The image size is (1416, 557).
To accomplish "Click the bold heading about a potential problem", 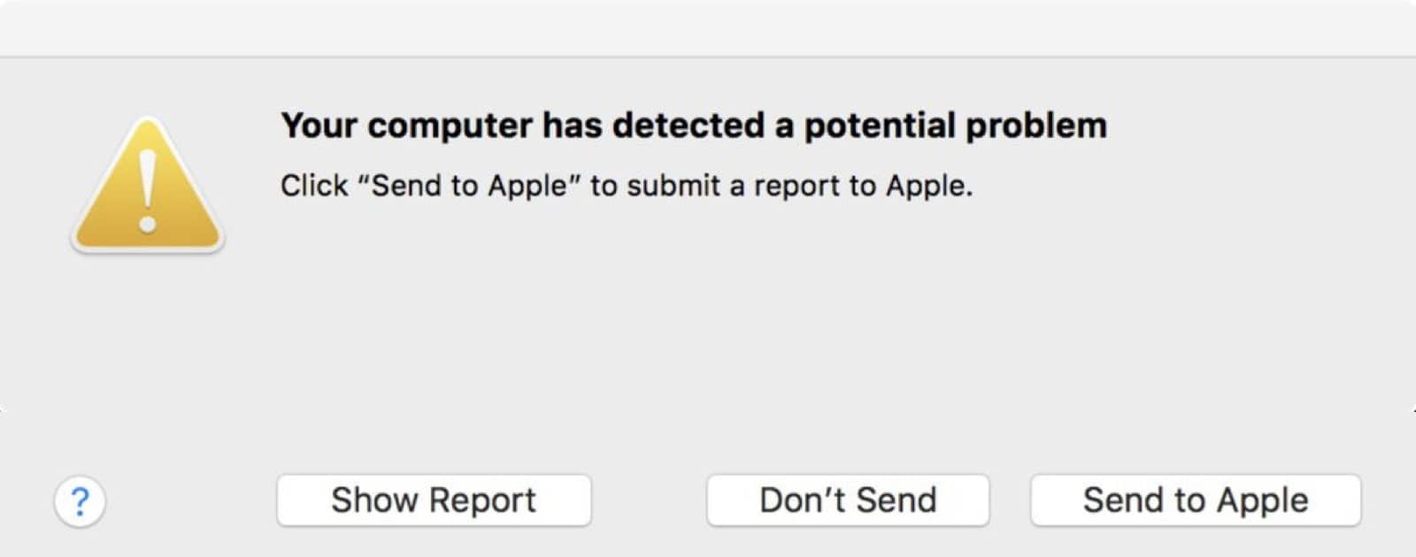I will [x=694, y=126].
